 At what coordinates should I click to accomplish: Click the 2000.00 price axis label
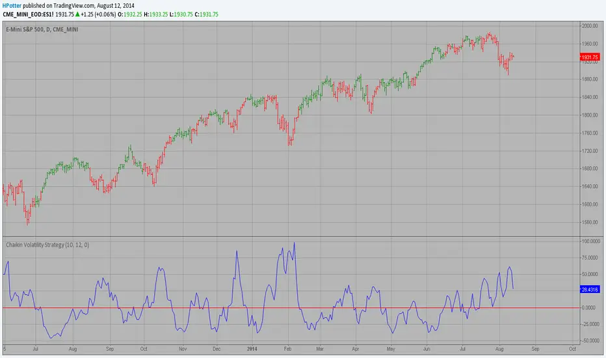590,26
